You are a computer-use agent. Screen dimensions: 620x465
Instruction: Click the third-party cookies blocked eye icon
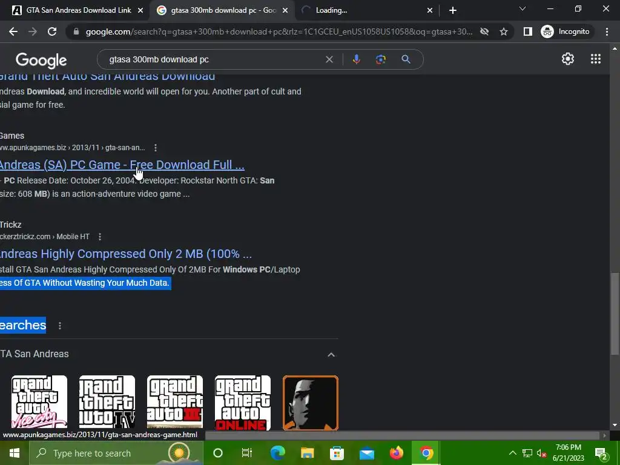pyautogui.click(x=484, y=31)
